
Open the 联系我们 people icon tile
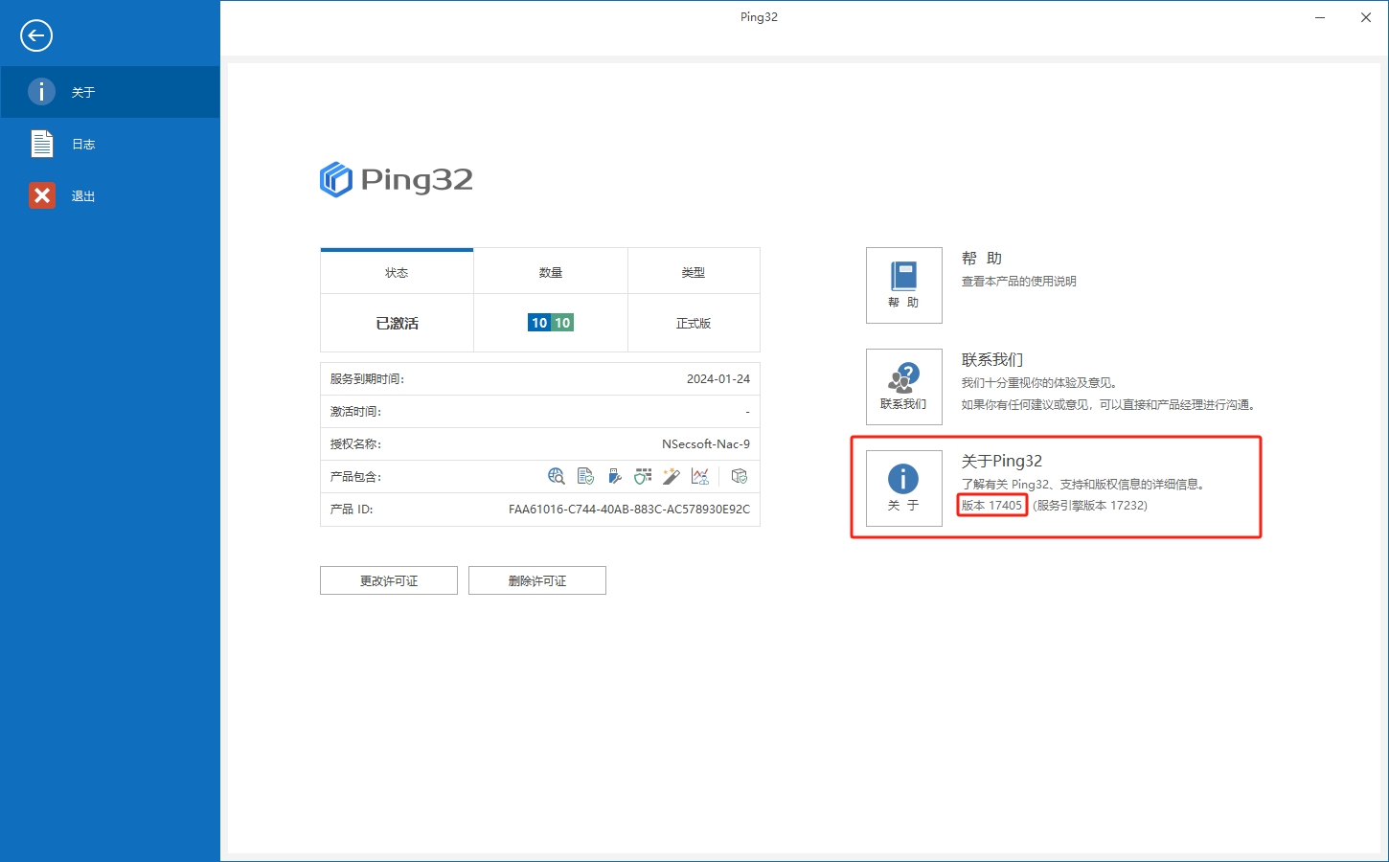(904, 387)
